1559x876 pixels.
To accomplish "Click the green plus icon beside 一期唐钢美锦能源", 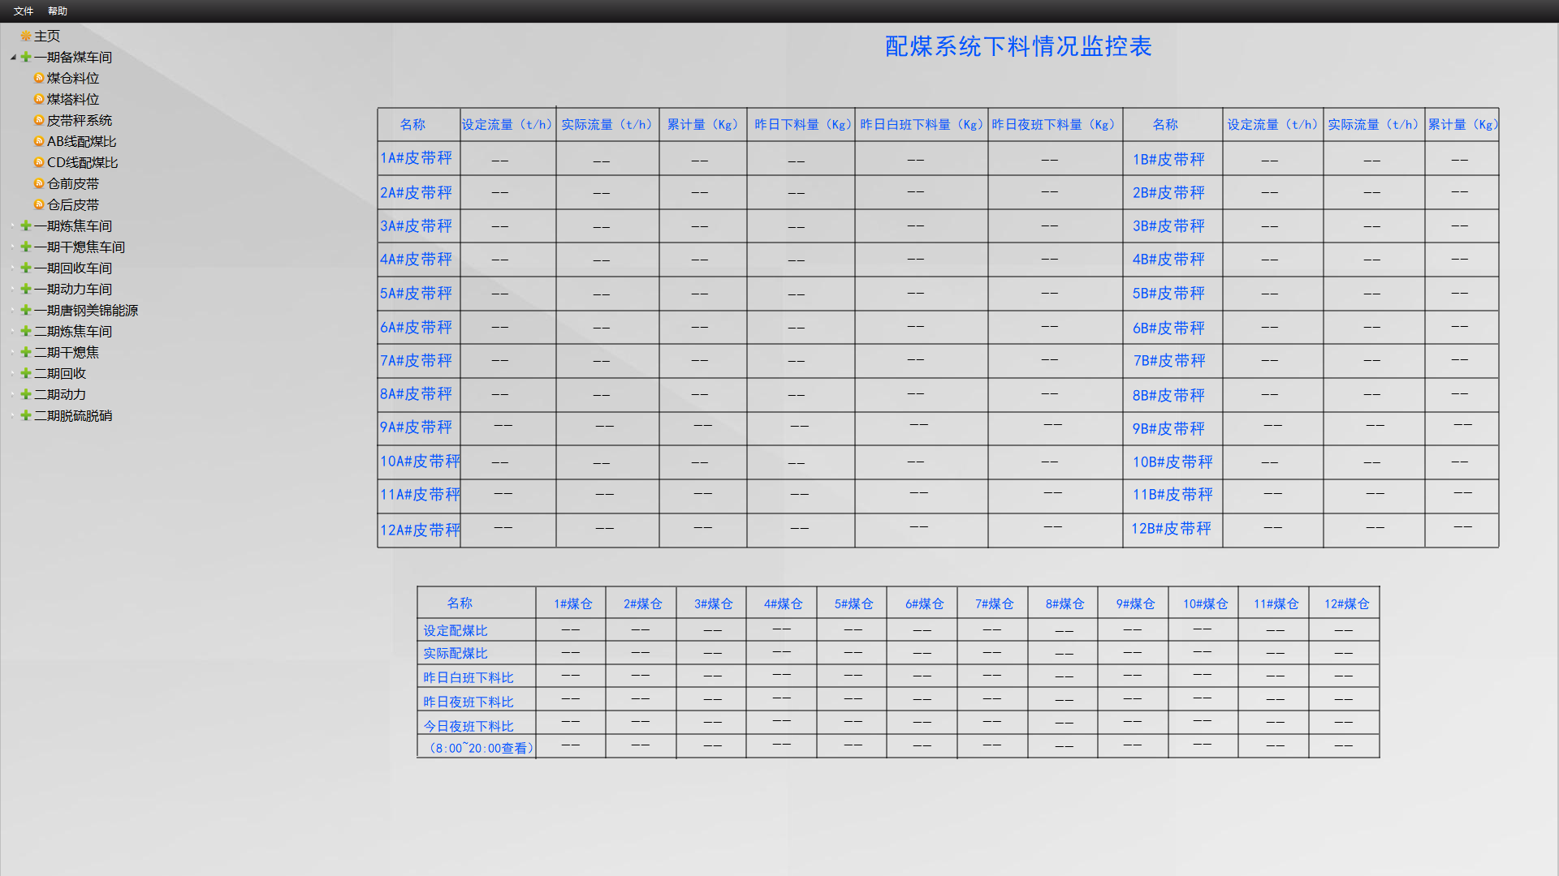I will [26, 310].
